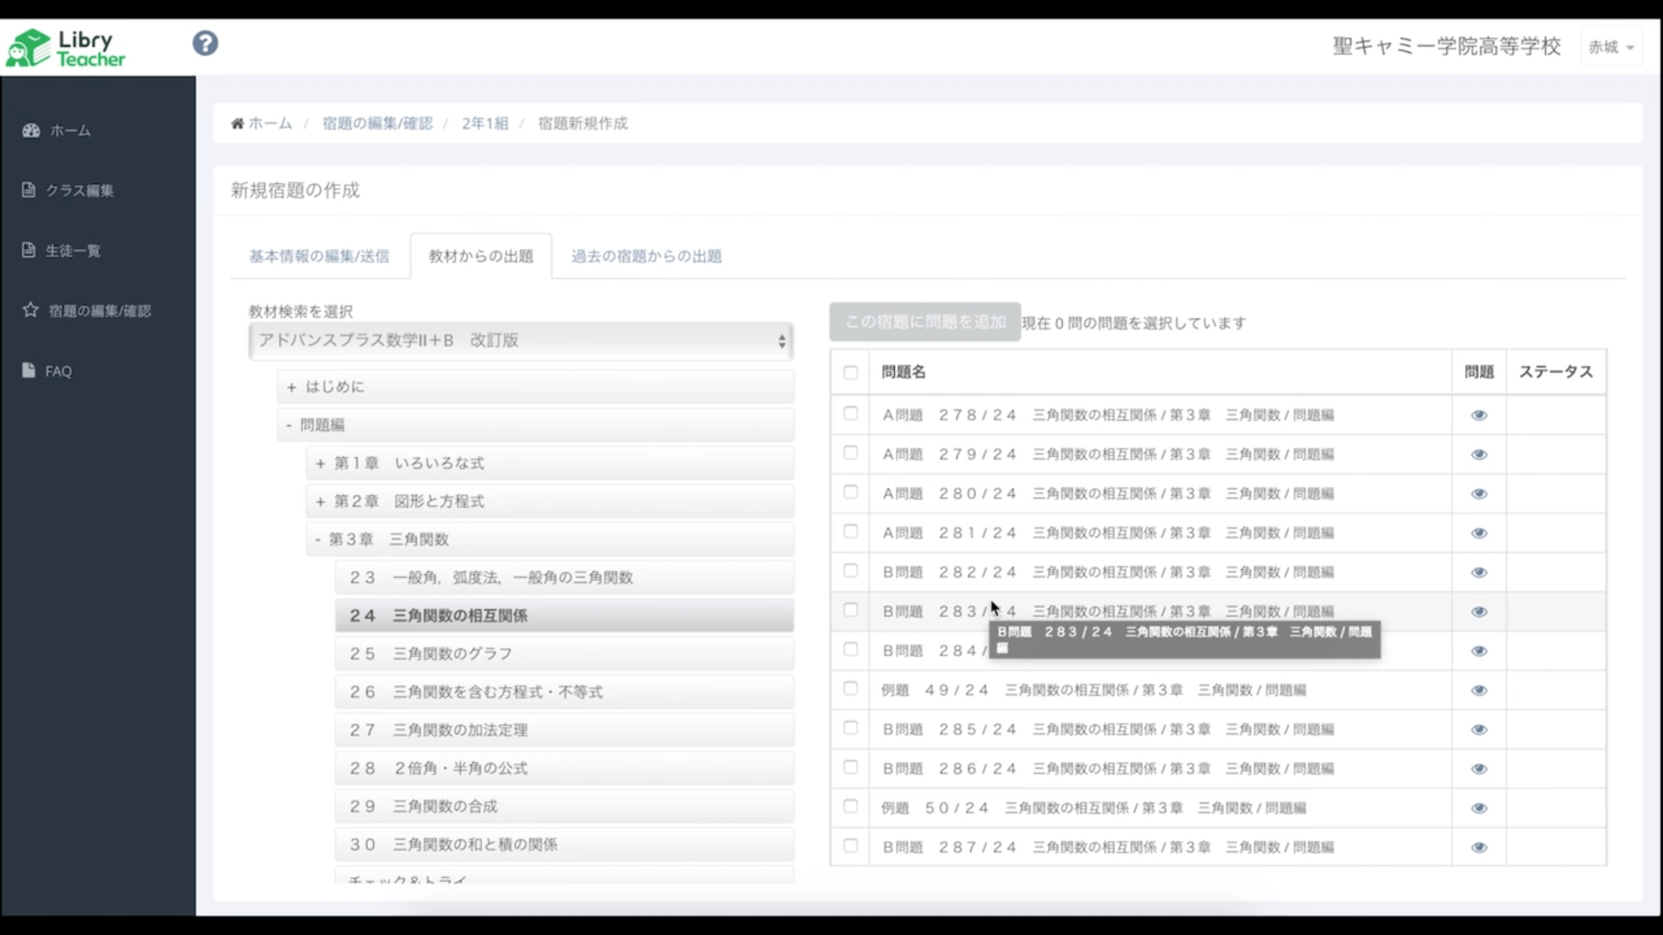The height and width of the screenshot is (935, 1663).
Task: Click the help question mark icon
Action: tap(205, 44)
